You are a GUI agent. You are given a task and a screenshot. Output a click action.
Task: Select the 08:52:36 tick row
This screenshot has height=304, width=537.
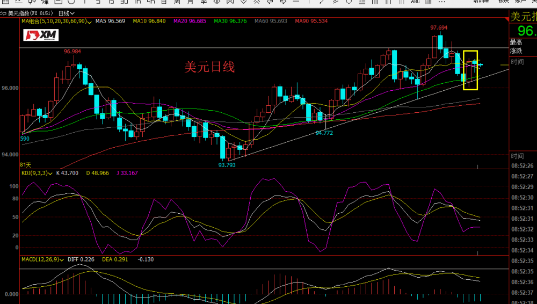[523, 282]
